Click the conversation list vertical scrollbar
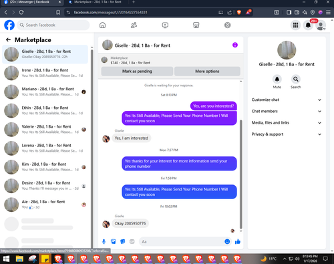 click(x=92, y=149)
